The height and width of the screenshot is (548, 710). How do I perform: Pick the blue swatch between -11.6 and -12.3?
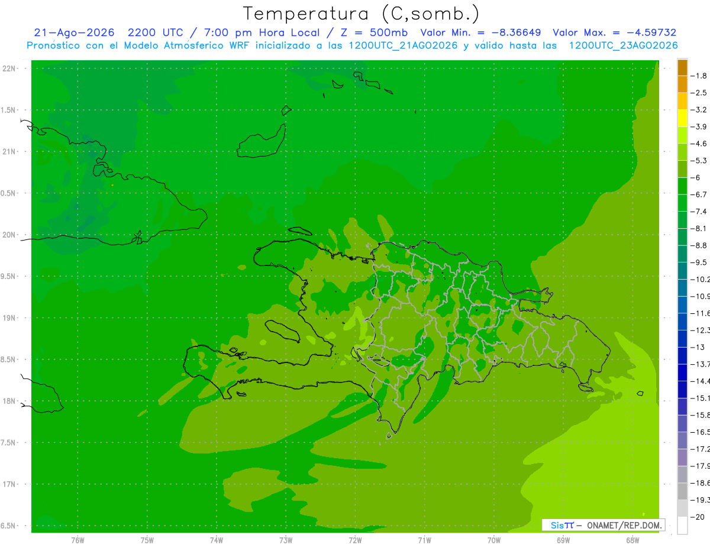[x=682, y=322]
